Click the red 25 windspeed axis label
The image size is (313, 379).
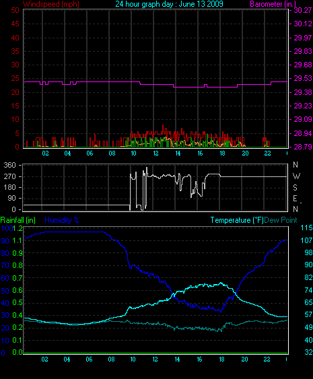pos(15,78)
